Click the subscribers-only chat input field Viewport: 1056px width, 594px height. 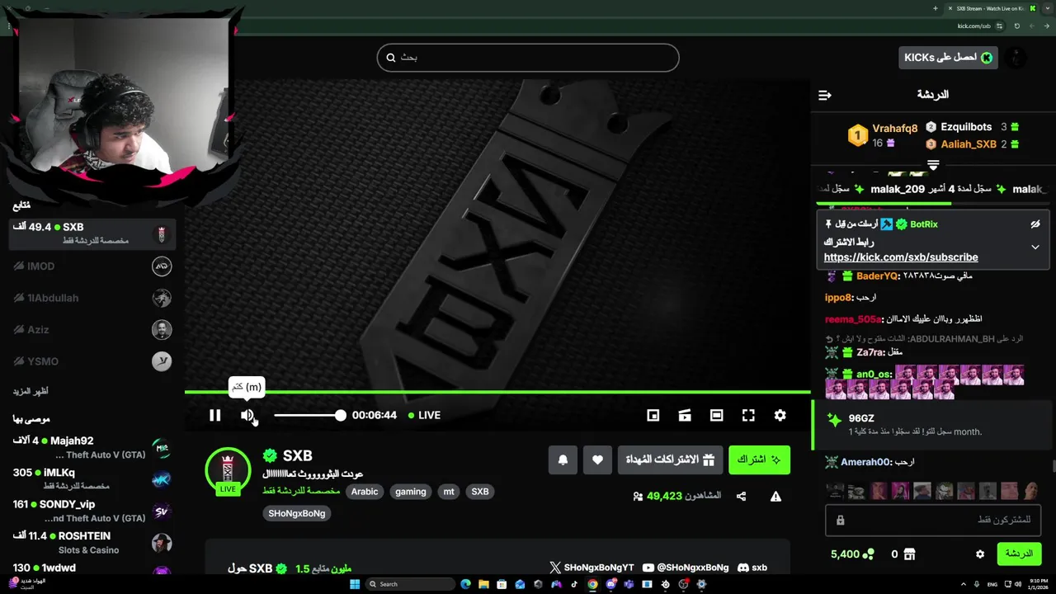click(x=932, y=520)
